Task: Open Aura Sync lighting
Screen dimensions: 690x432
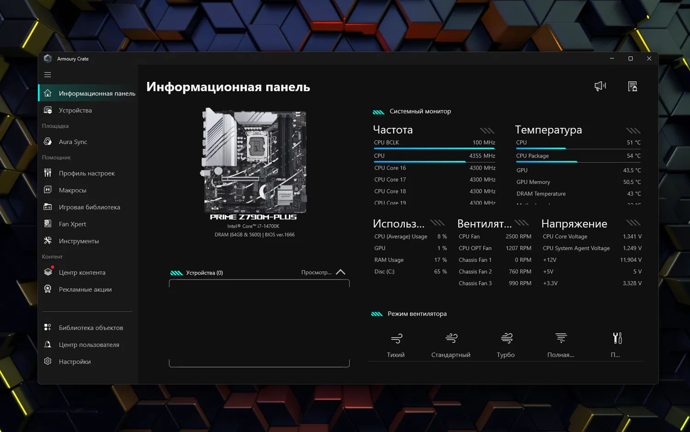Action: click(x=88, y=142)
